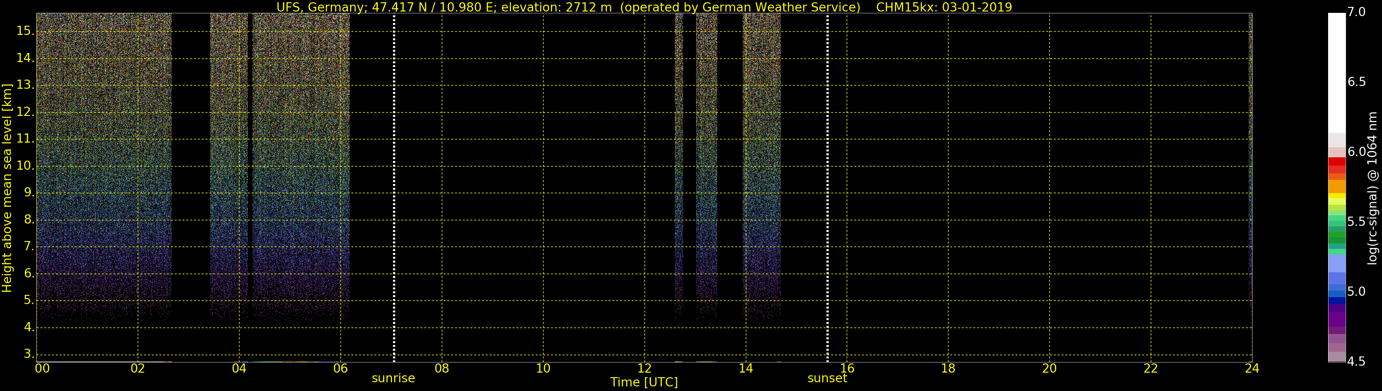This screenshot has width=1382, height=391.
Task: Click the y-axis tick label '5.'
Action: click(x=29, y=300)
